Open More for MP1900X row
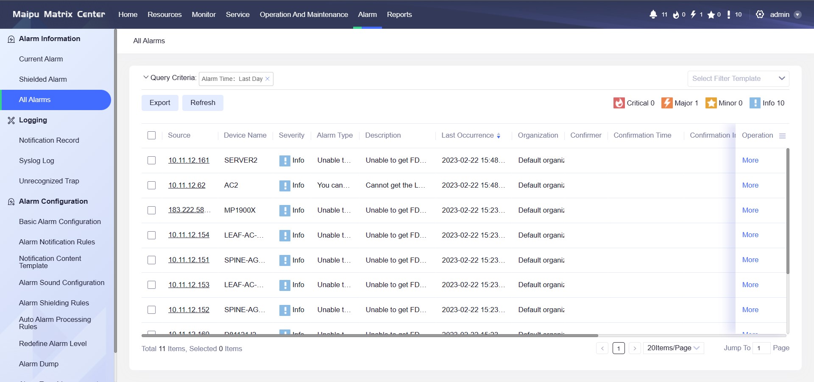The height and width of the screenshot is (382, 814). click(x=750, y=210)
